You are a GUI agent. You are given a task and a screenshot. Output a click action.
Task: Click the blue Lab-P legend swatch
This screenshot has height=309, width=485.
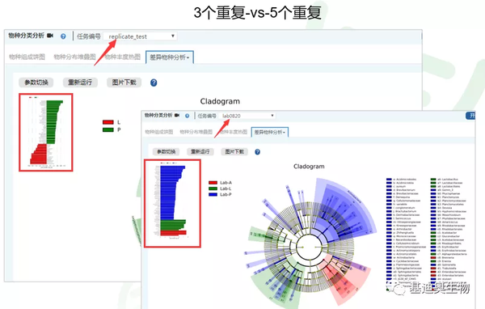click(213, 194)
